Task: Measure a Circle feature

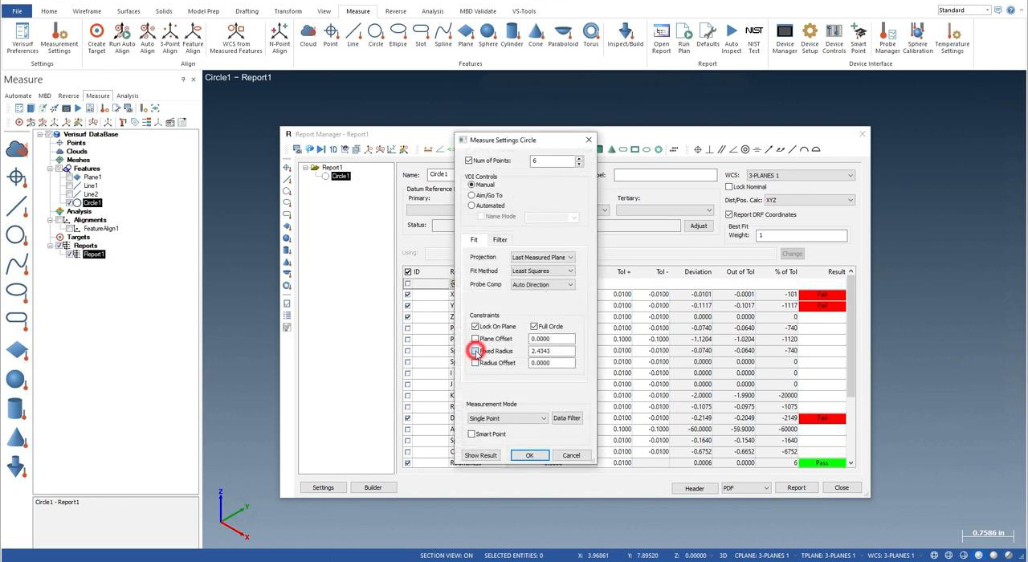Action: [x=375, y=35]
